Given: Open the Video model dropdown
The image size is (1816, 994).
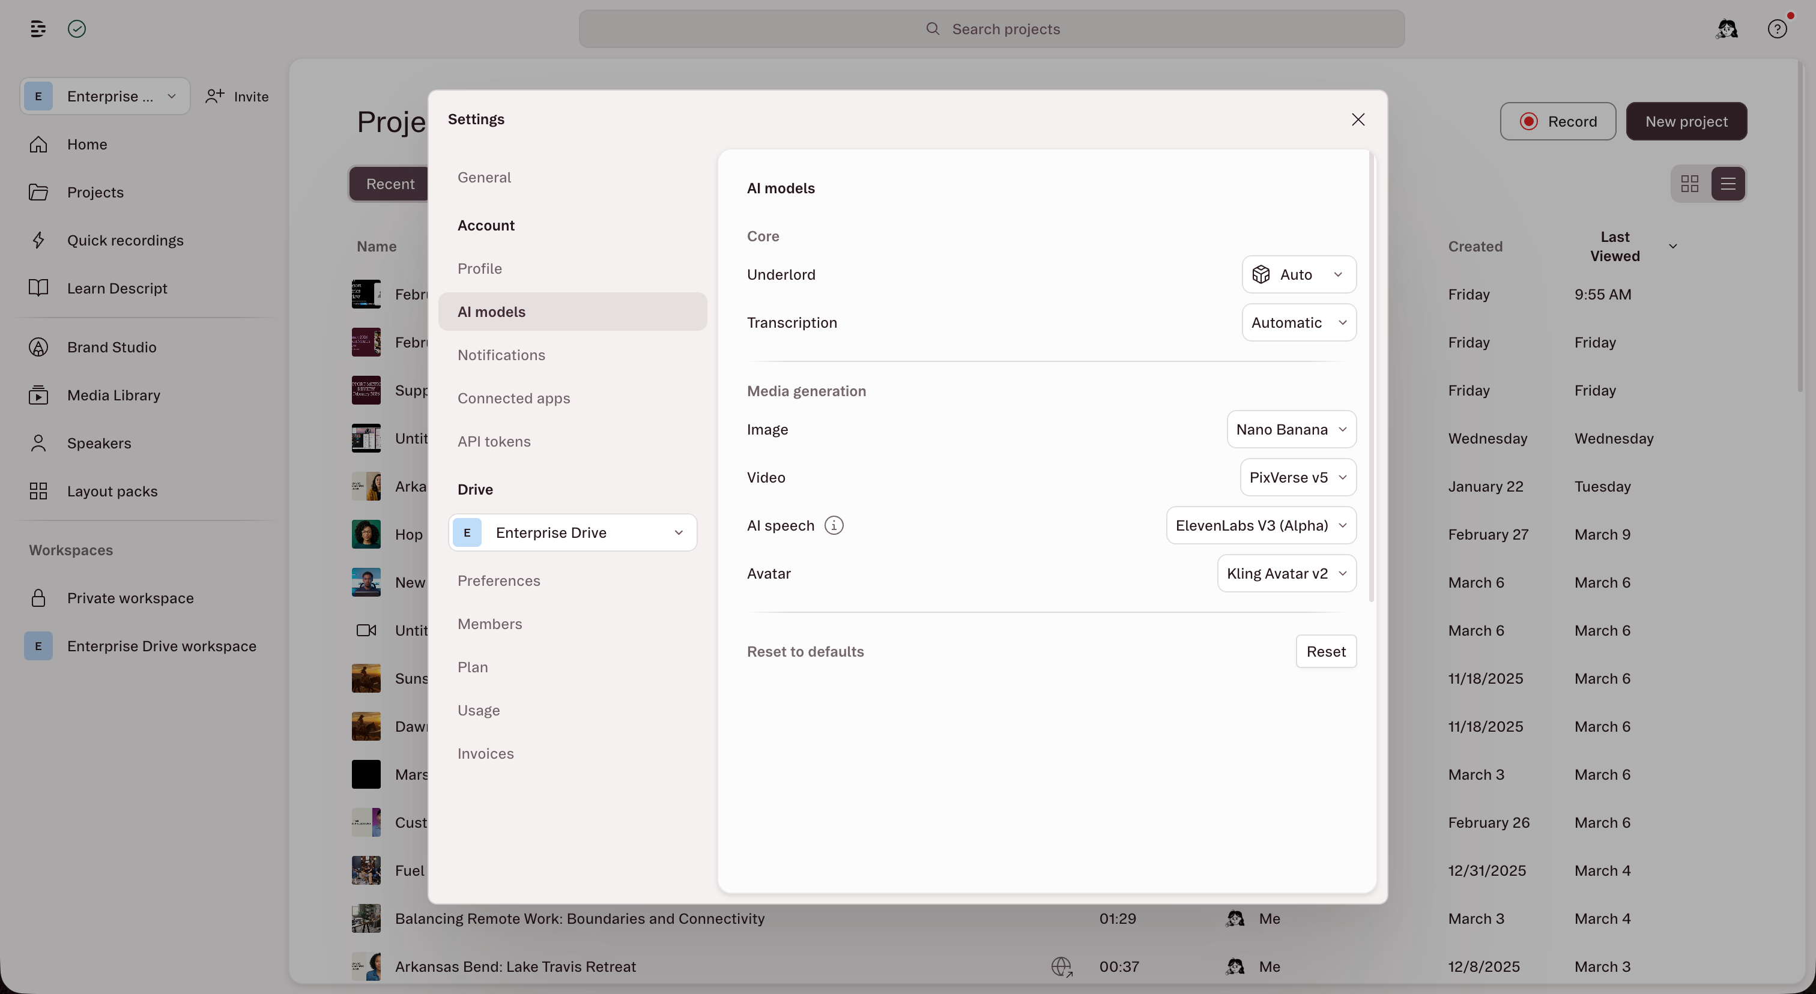Looking at the screenshot, I should tap(1298, 478).
